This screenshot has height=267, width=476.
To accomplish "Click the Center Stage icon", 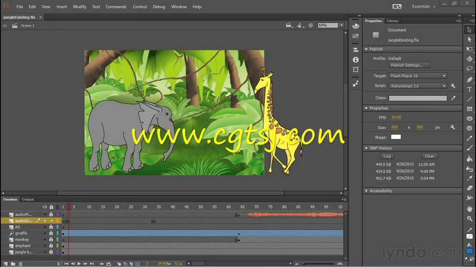I will click(x=311, y=26).
